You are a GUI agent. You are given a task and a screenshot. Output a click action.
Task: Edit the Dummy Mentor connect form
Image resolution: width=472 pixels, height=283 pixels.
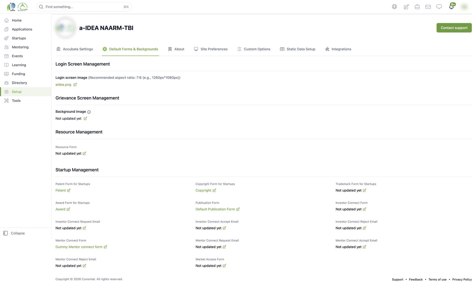pos(105,247)
